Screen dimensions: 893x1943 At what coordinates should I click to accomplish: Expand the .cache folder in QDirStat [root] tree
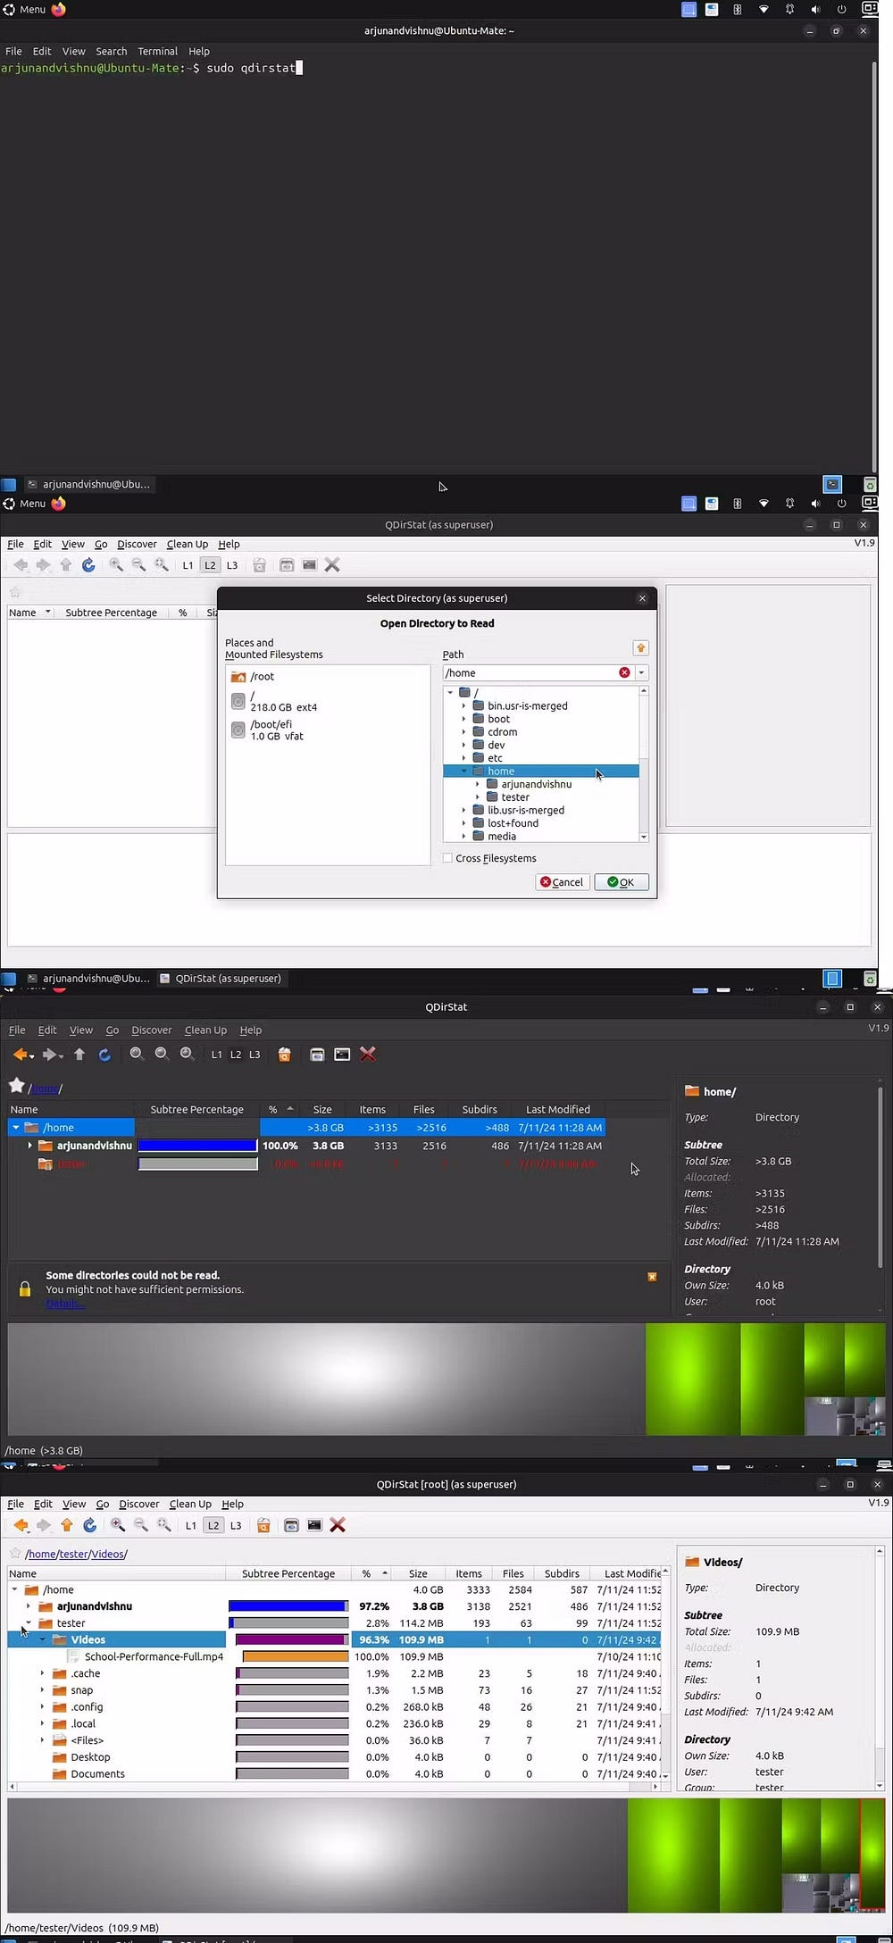click(x=42, y=1673)
